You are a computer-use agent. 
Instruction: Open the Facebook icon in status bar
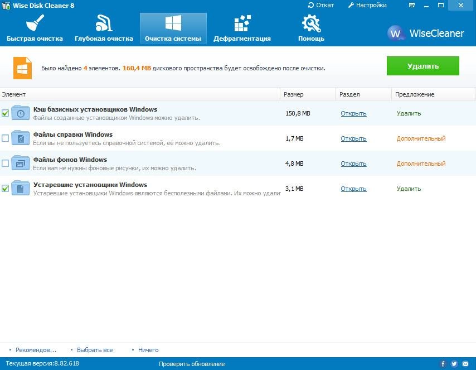tap(443, 364)
